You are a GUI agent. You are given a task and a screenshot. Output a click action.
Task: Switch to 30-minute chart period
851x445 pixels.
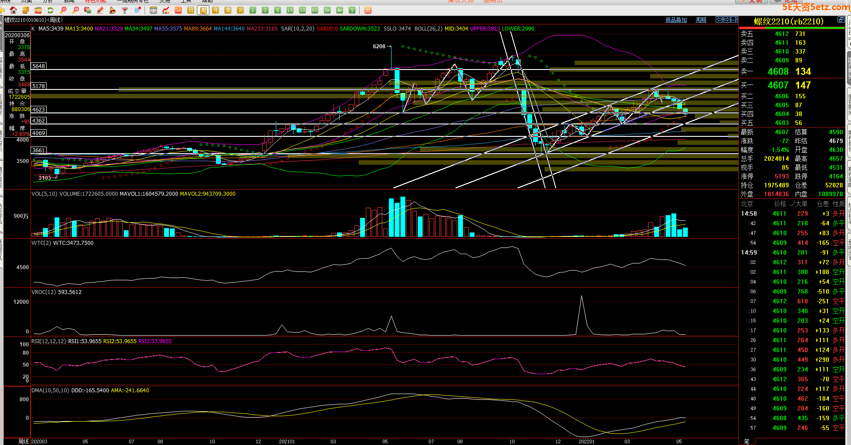[x=302, y=10]
